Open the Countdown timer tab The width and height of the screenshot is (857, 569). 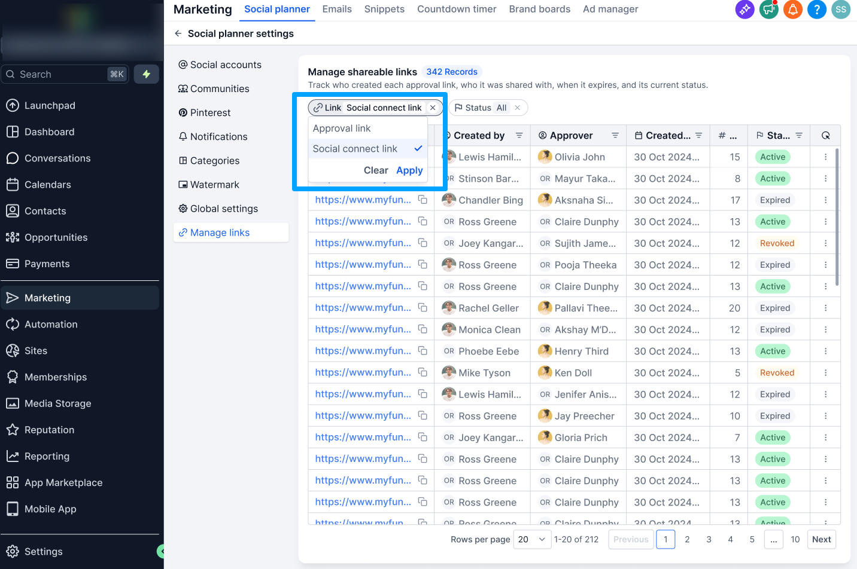click(457, 9)
